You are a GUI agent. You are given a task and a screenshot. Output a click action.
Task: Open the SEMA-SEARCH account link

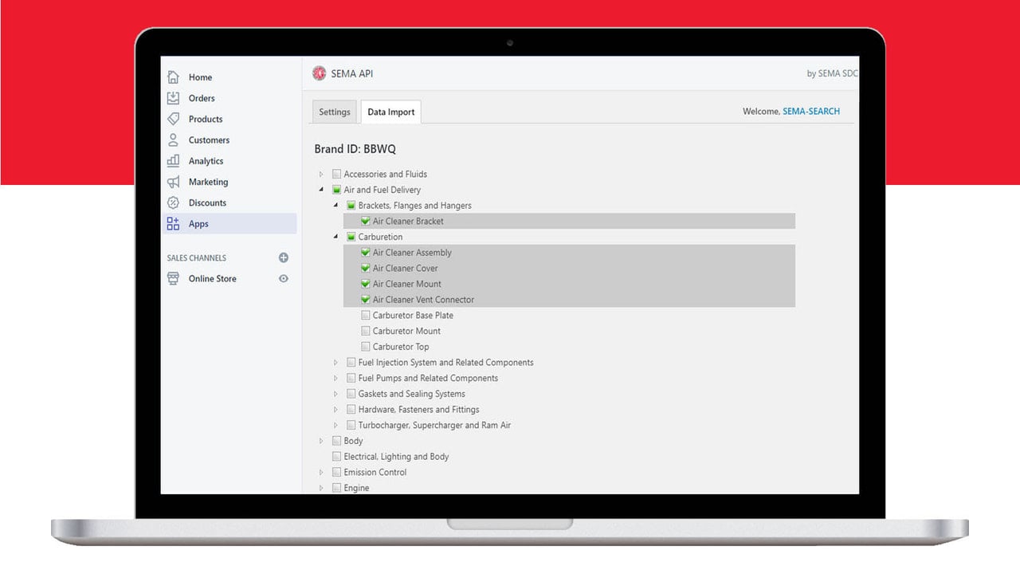coord(811,112)
